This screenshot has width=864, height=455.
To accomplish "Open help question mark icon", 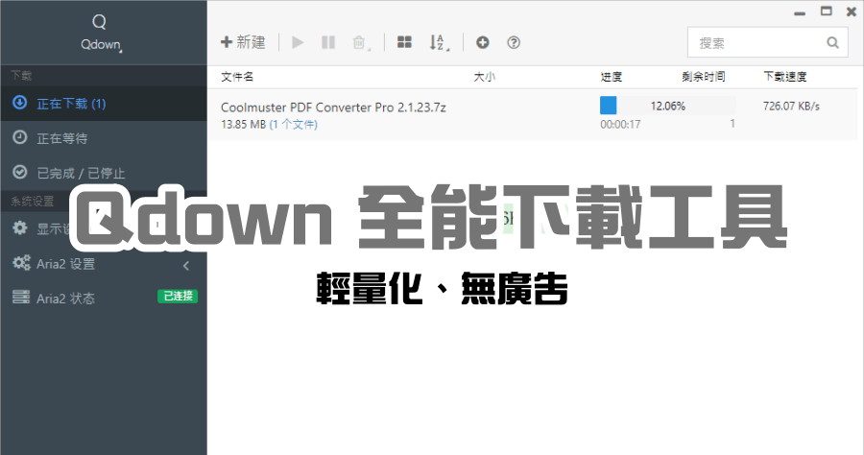I will pos(514,42).
